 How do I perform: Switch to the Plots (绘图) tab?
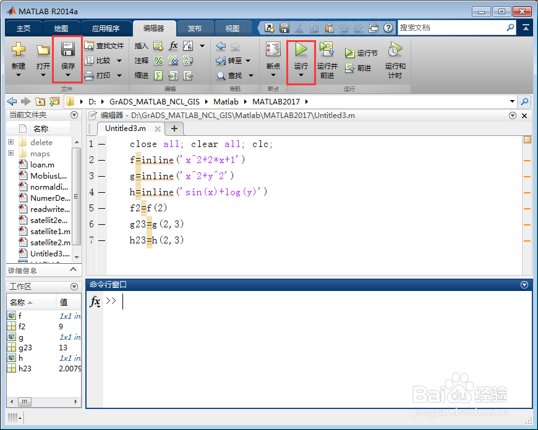[x=61, y=28]
